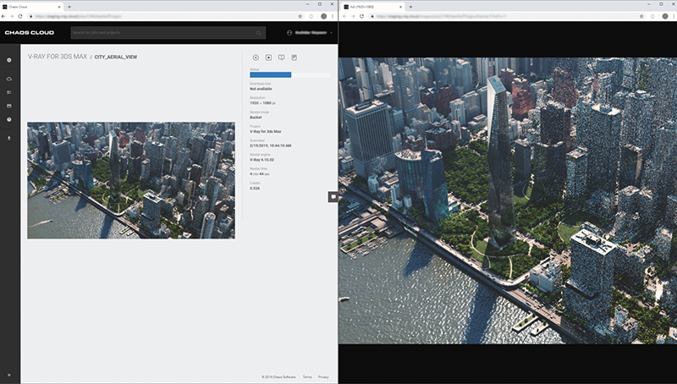Click the add (plus) icon in sidebar
Viewport: 677px width, 384px height.
9,60
